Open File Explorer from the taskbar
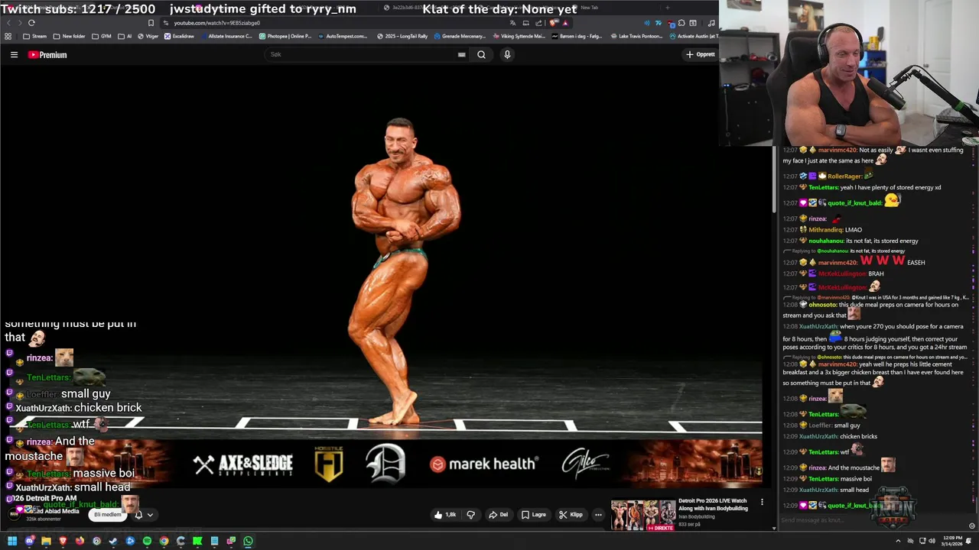The height and width of the screenshot is (550, 979). [x=46, y=541]
